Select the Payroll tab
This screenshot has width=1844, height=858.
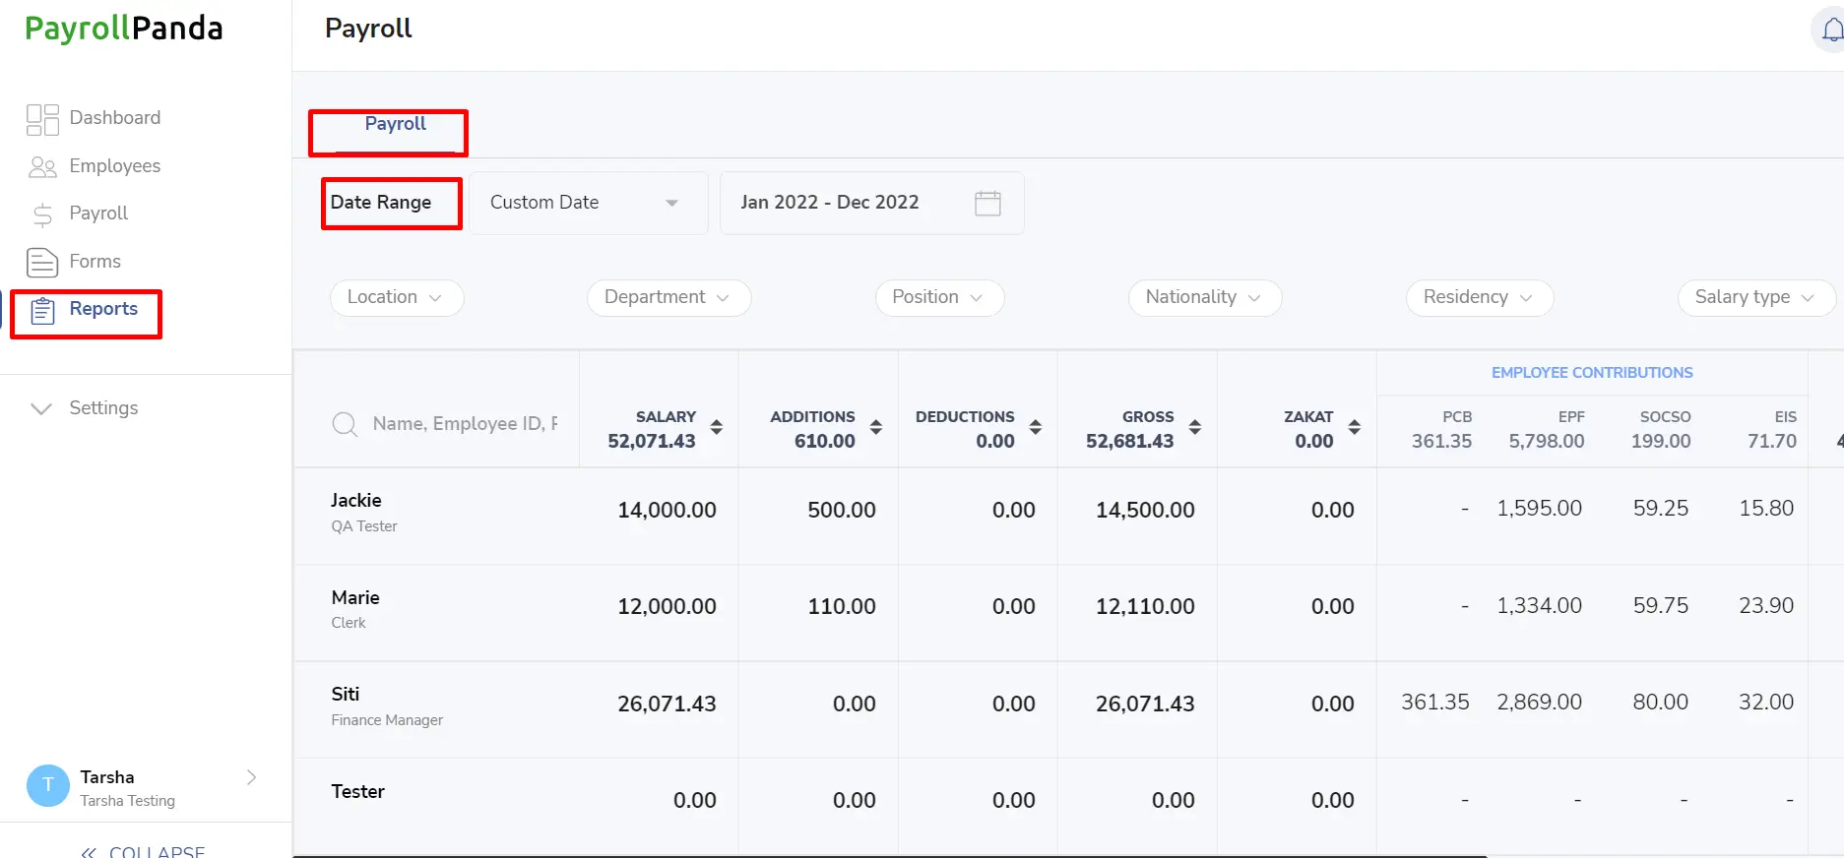pos(395,124)
